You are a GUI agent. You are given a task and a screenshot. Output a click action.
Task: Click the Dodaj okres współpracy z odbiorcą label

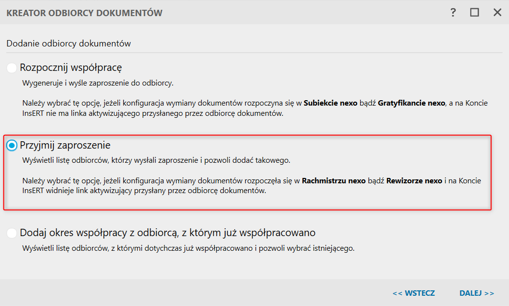[167, 233]
